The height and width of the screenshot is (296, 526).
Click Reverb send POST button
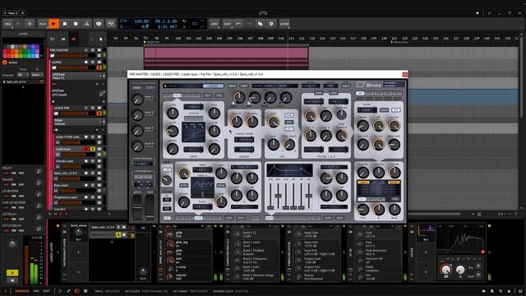(21, 184)
